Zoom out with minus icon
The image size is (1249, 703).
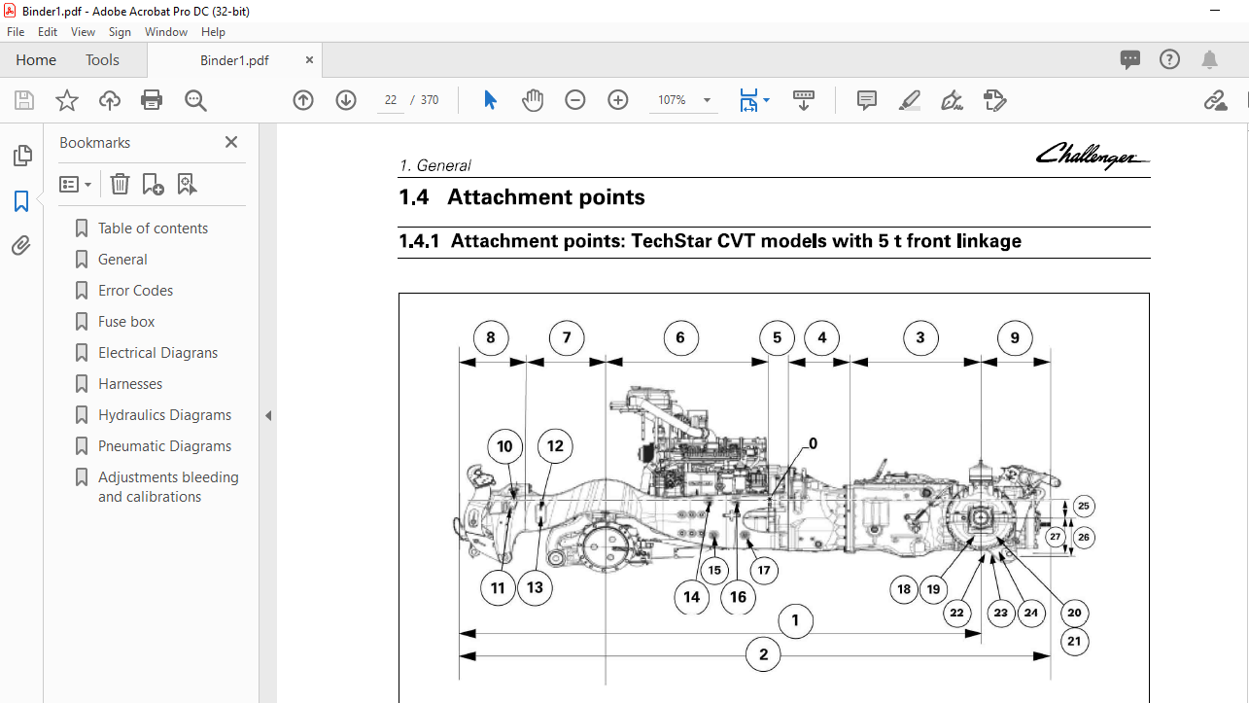point(575,100)
